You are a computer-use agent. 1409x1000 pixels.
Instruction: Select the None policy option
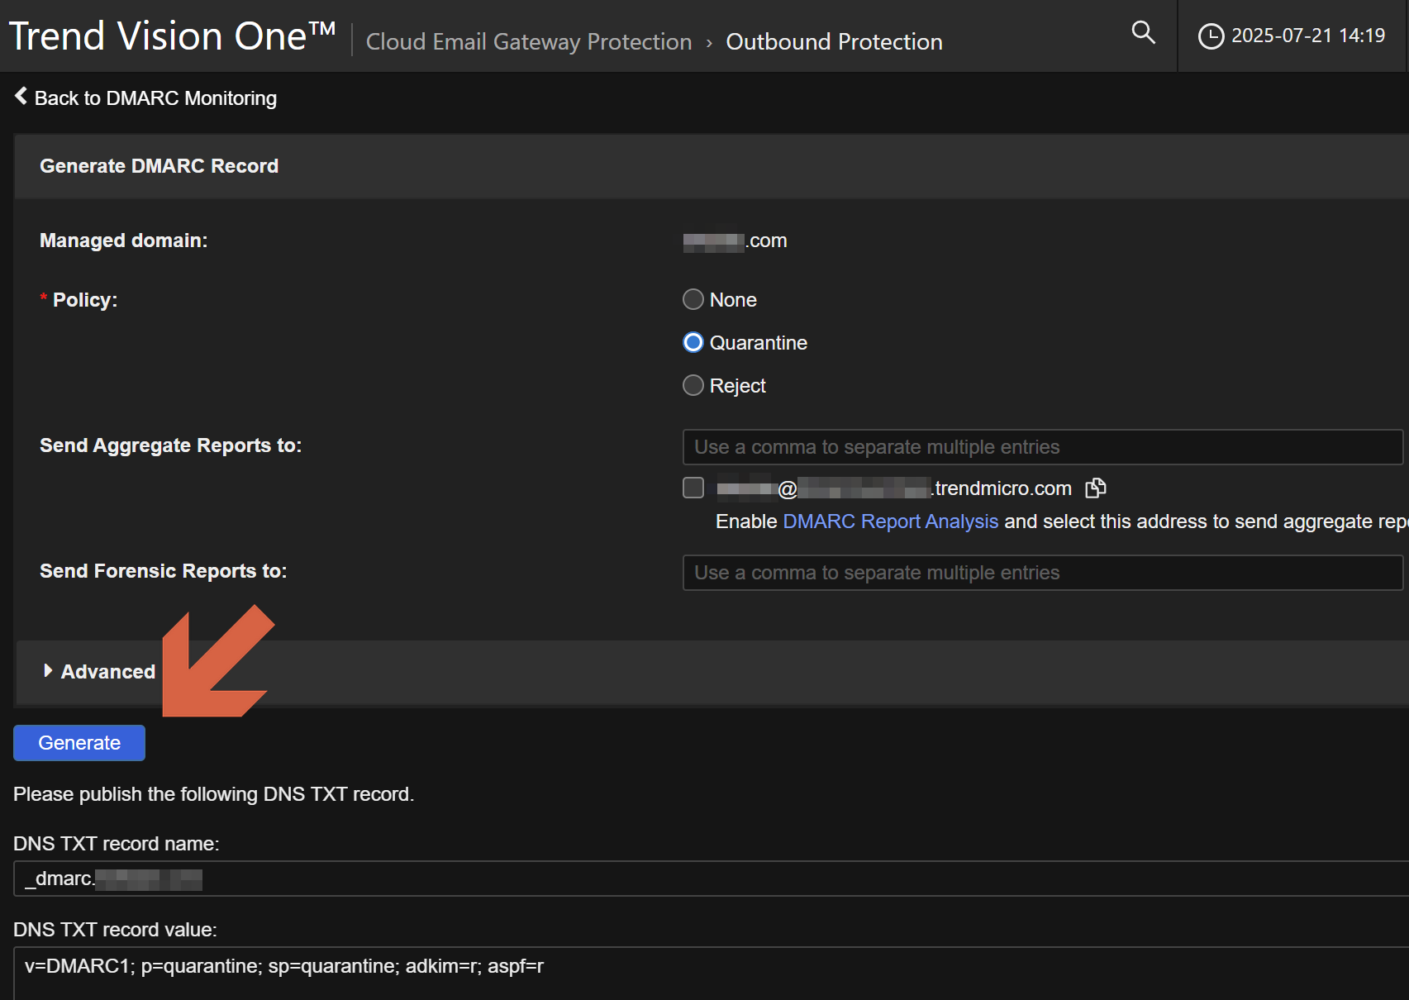coord(693,299)
